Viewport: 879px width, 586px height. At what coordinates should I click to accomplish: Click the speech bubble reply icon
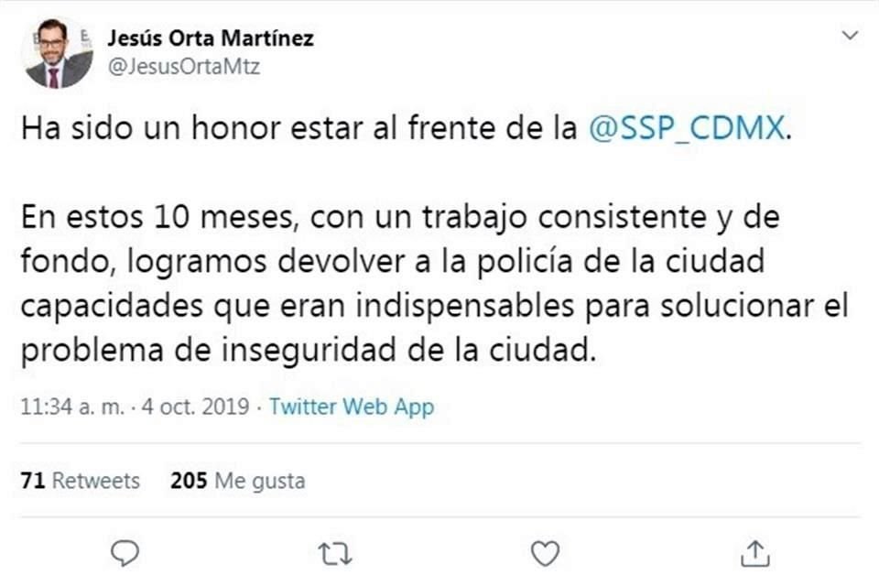pyautogui.click(x=123, y=550)
